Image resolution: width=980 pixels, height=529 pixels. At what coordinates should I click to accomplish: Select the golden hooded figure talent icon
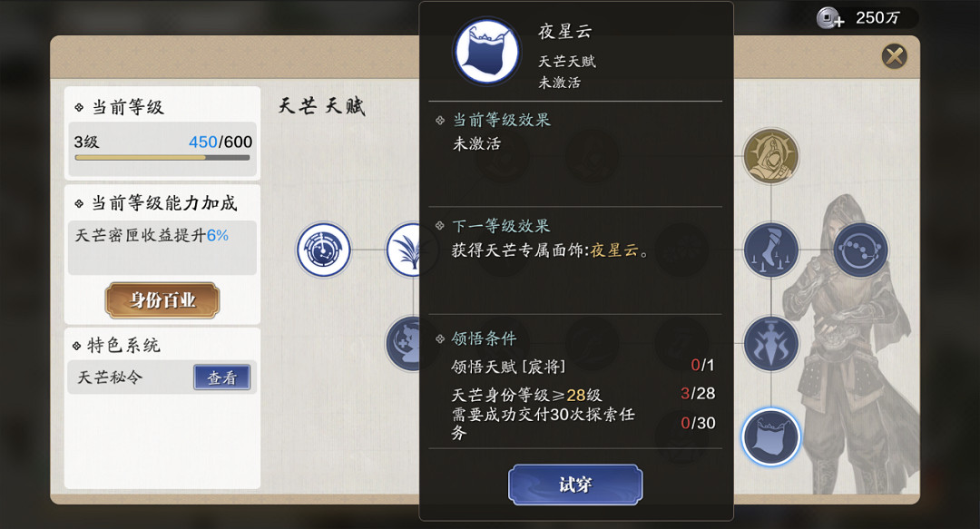[770, 156]
